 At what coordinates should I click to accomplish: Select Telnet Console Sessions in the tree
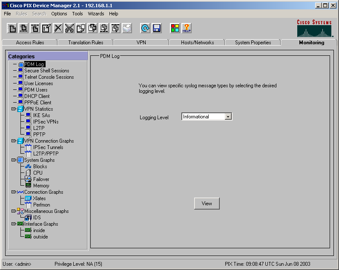pos(49,77)
